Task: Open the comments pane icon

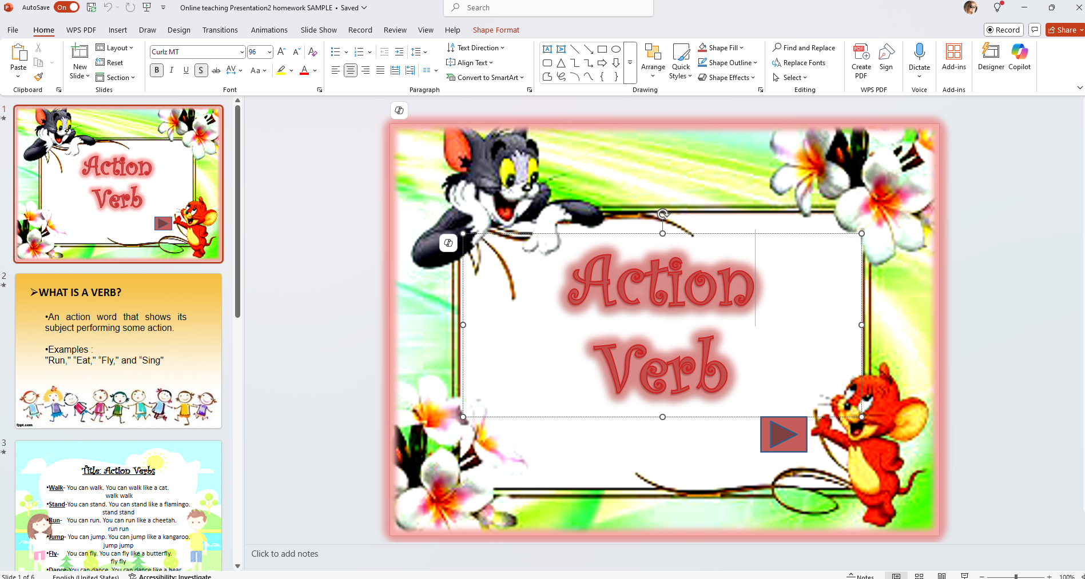Action: pyautogui.click(x=1034, y=30)
